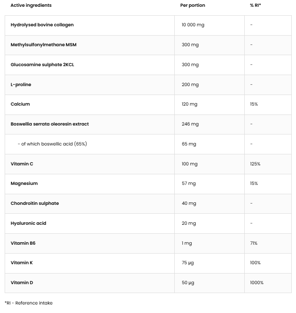Click the Hyaluronic acid row label
Viewport: 296px width, 313px height.
tap(28, 224)
